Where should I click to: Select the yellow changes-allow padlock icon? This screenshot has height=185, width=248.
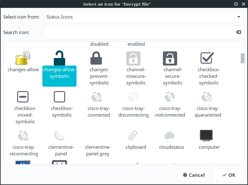click(23, 59)
